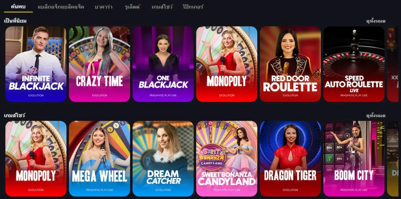Switch to the โป๊กเกอร์ tab
This screenshot has width=401, height=199.
click(x=193, y=7)
